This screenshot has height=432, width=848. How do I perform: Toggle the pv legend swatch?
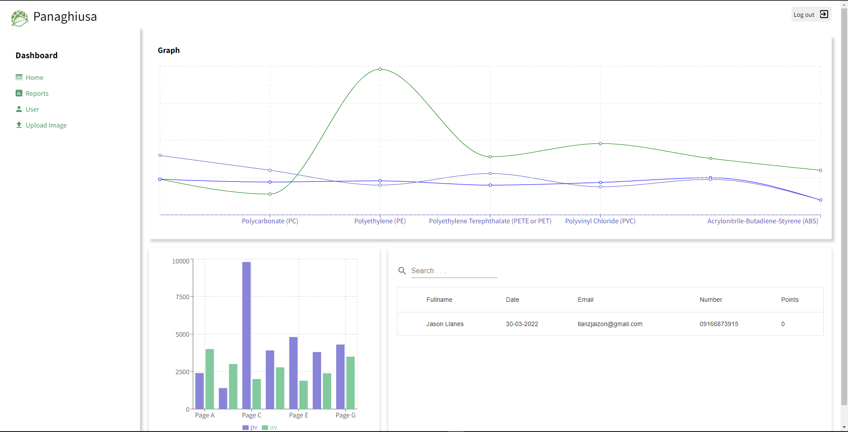coord(246,427)
